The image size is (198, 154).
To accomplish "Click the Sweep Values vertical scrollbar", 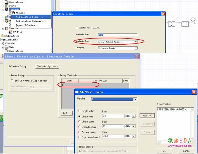I will coord(192,124).
